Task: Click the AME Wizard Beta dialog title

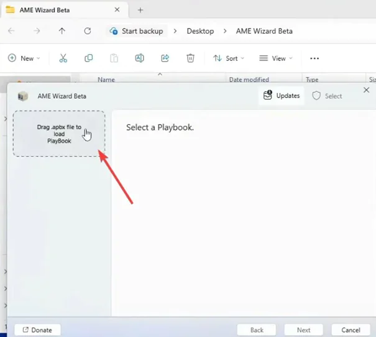Action: [62, 96]
